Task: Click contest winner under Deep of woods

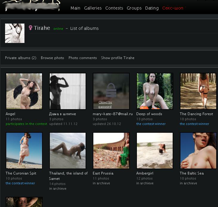Action: [151, 124]
